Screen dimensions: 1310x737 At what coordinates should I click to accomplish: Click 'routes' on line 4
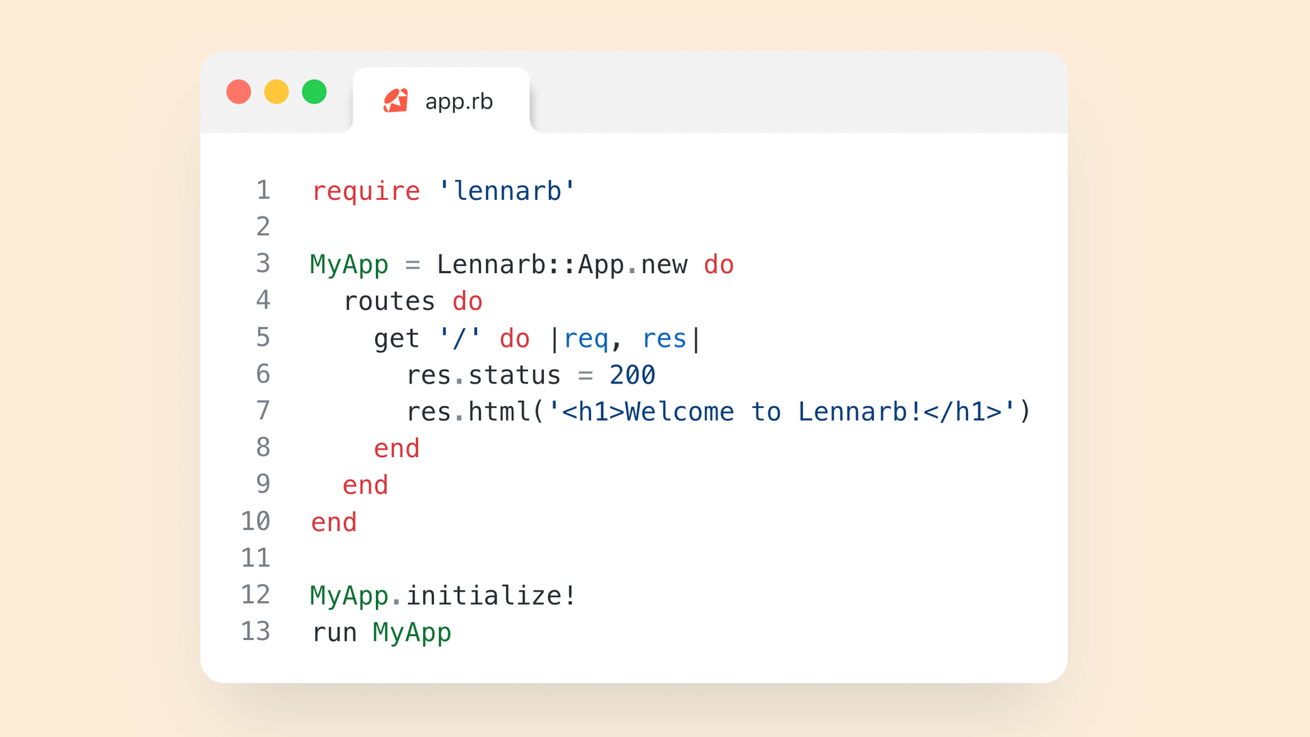point(389,302)
